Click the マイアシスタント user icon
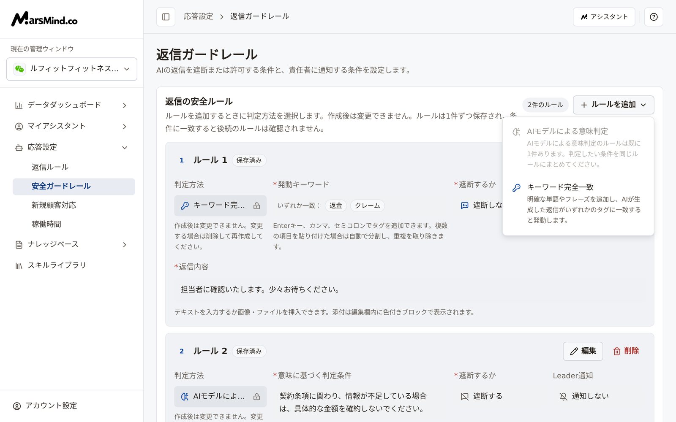 tap(19, 126)
